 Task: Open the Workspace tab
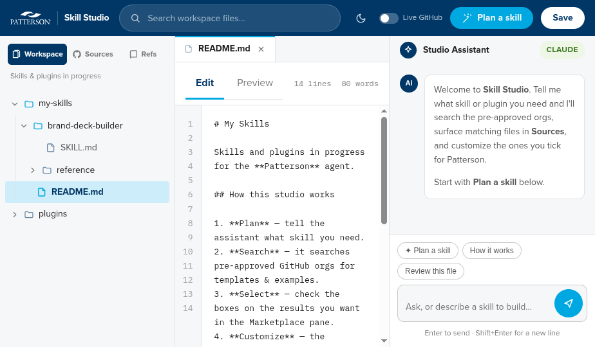(x=37, y=54)
